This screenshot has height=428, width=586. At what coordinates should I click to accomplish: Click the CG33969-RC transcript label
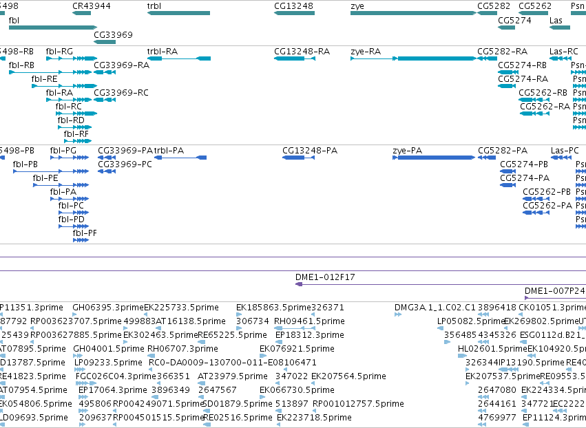[121, 93]
